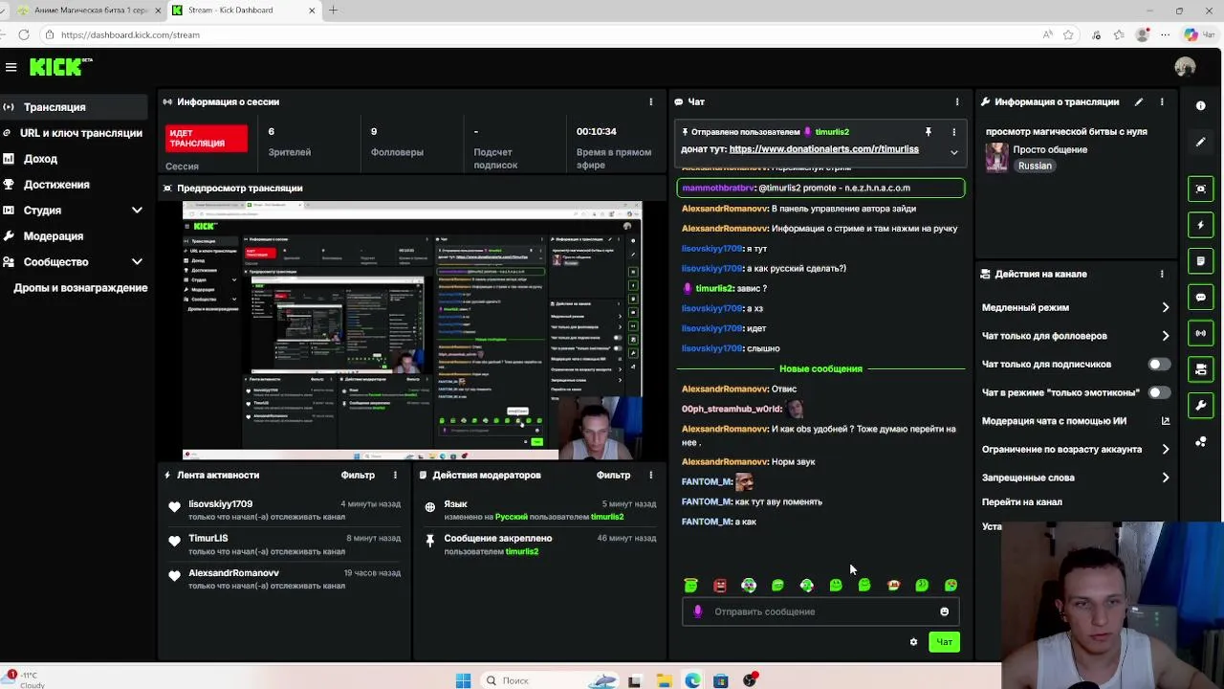Open chat settings gear next to Чат button
This screenshot has height=689, width=1224.
tap(913, 642)
